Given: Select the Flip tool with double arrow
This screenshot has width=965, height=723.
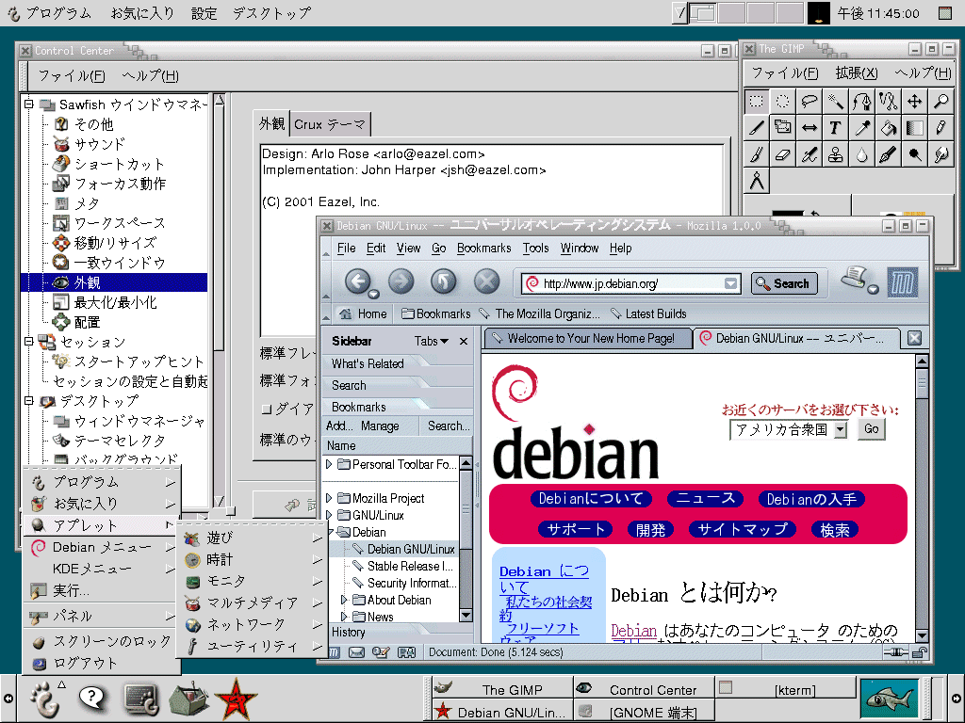Looking at the screenshot, I should tap(810, 128).
